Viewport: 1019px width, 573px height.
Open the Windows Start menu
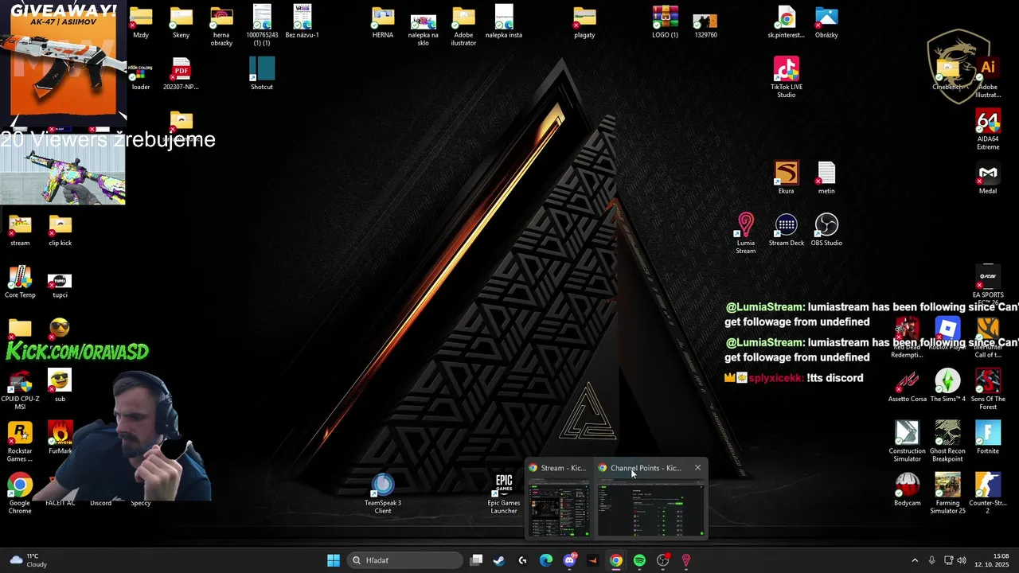point(334,560)
